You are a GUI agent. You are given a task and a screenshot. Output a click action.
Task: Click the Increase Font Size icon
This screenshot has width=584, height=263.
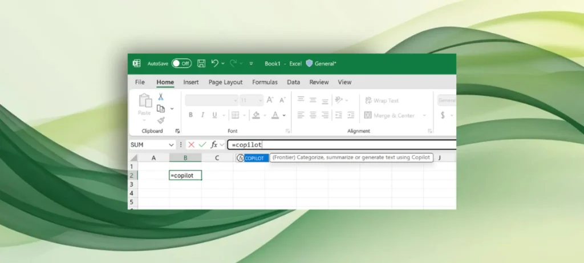tap(270, 100)
